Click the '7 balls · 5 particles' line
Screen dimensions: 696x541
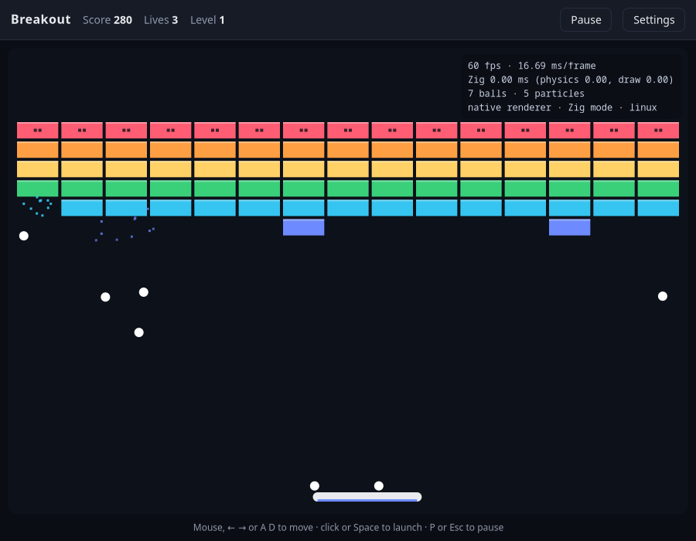[526, 94]
